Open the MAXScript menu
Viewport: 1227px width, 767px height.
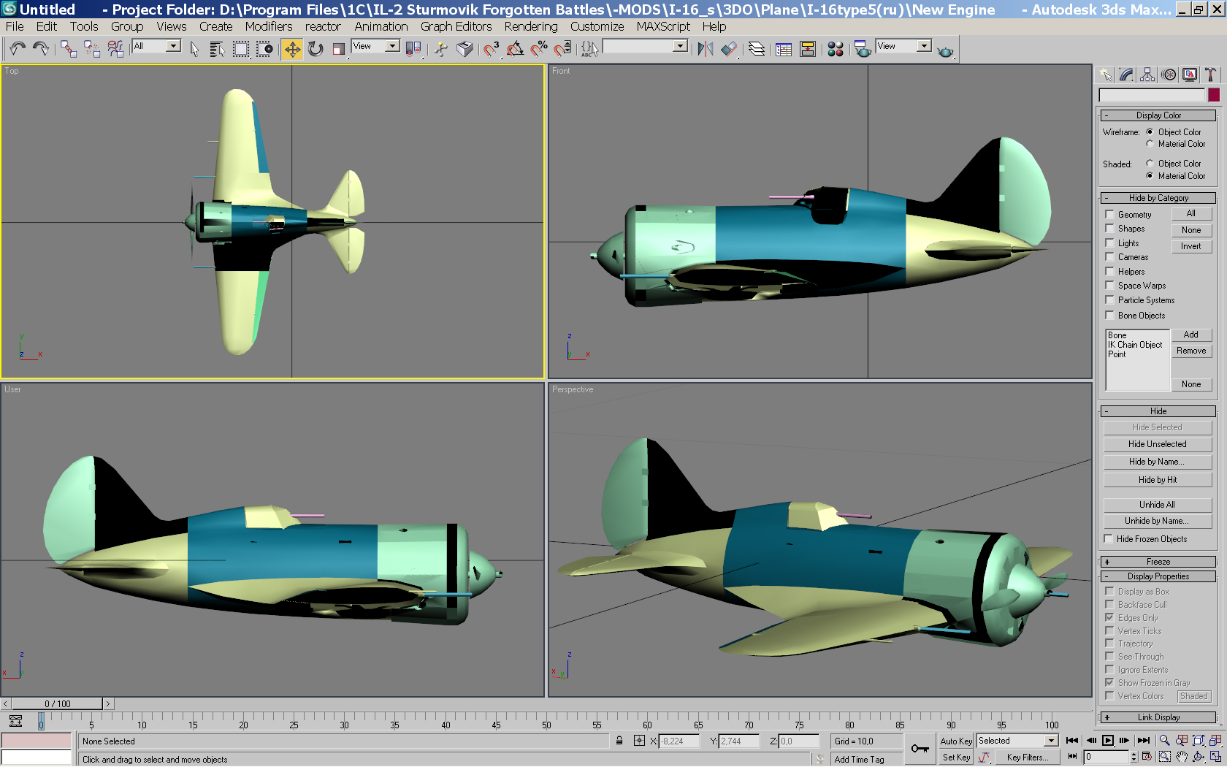tap(663, 26)
